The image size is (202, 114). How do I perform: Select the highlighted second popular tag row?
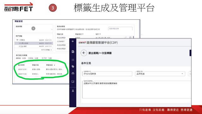tap(34, 43)
